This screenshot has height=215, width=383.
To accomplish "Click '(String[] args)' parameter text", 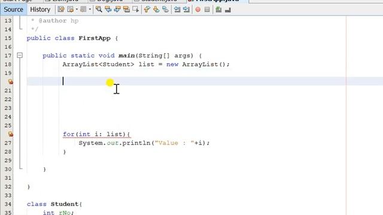I will [x=164, y=56].
